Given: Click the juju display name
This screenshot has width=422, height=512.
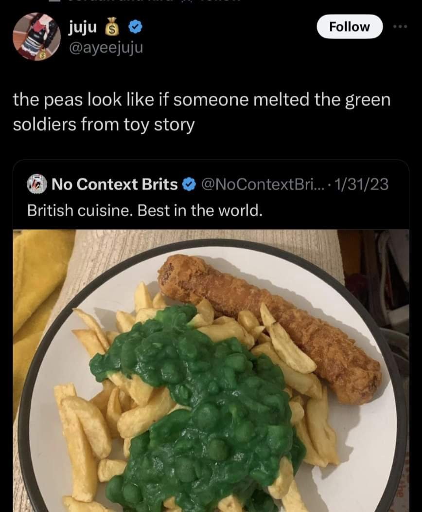Looking at the screenshot, I should [83, 27].
